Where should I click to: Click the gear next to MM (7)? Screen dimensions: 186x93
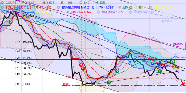point(151,8)
